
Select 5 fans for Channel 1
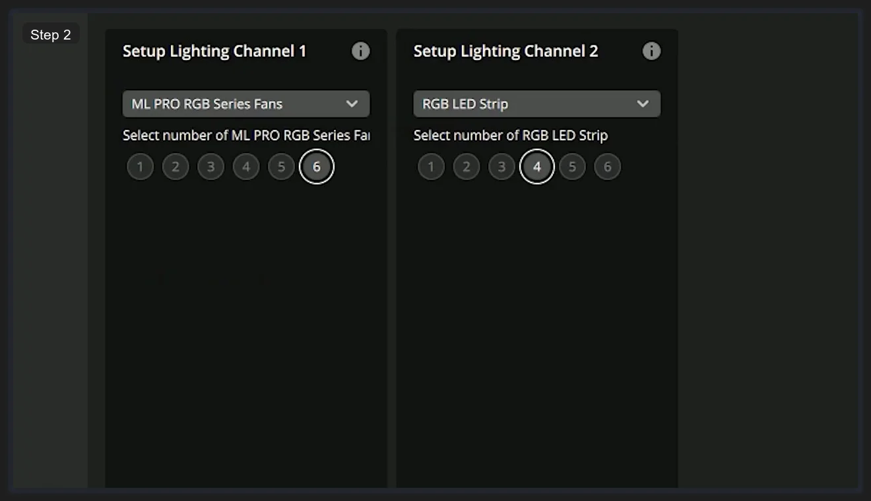pyautogui.click(x=281, y=166)
